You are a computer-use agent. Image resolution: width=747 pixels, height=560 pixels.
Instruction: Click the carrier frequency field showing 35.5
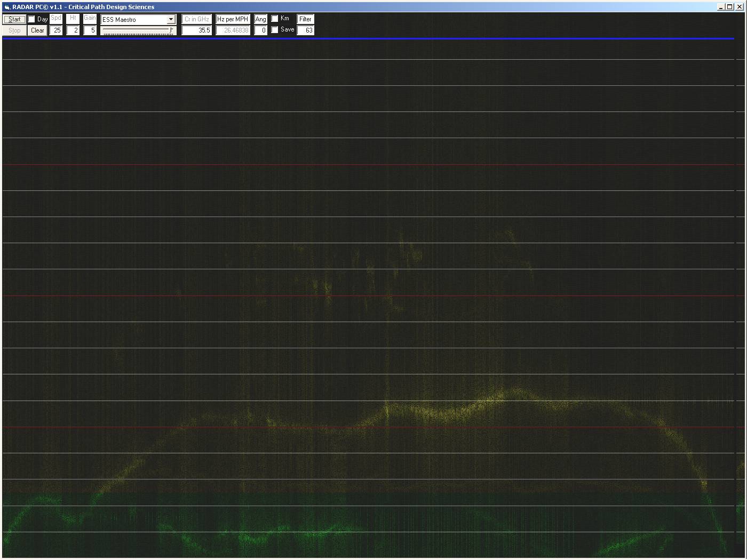(x=197, y=30)
